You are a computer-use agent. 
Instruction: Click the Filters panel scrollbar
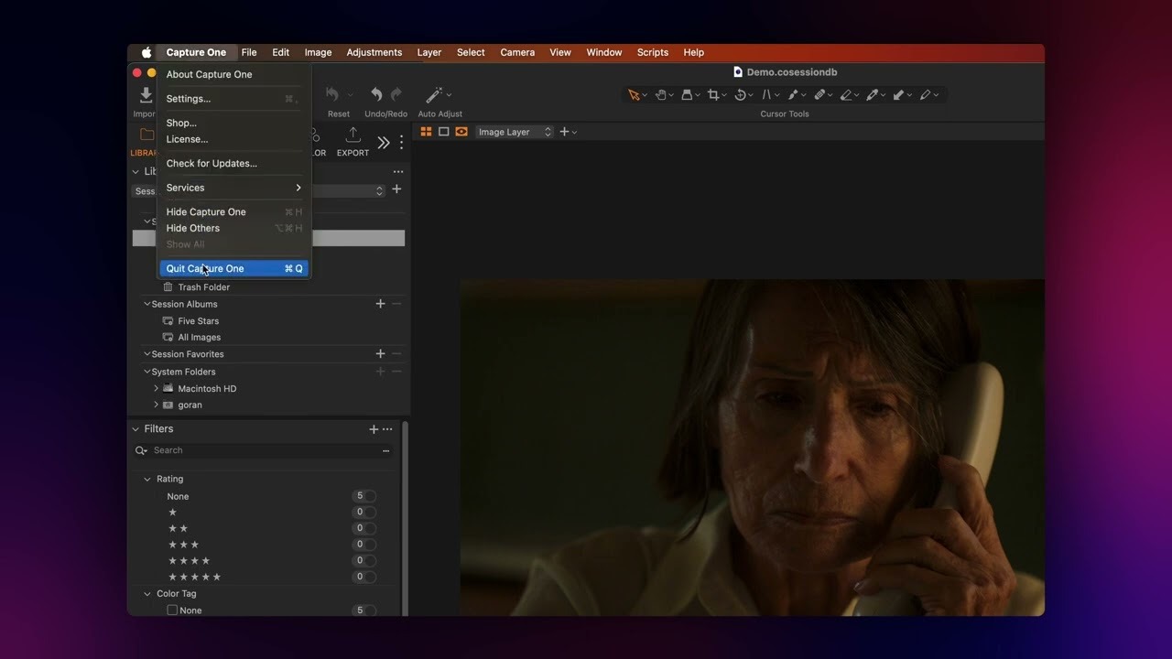click(x=405, y=517)
